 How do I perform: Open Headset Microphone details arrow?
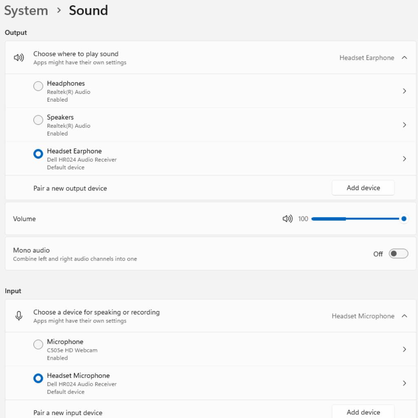405,383
